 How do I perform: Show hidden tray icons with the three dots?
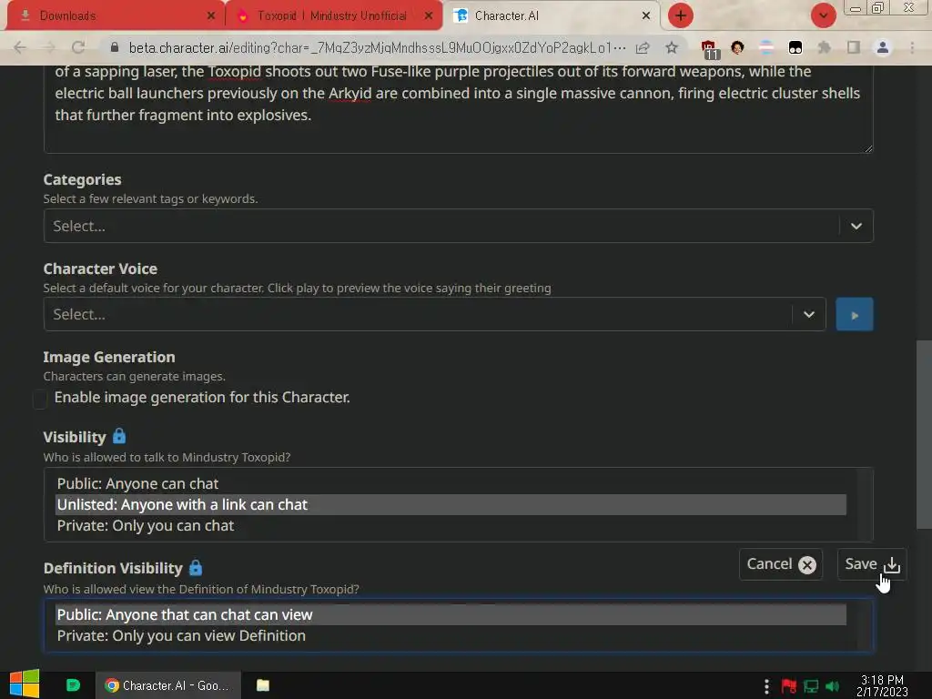coord(766,686)
